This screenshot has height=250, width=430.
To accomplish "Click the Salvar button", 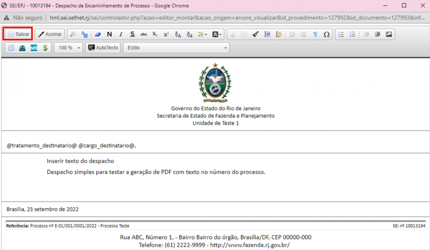I will point(18,34).
